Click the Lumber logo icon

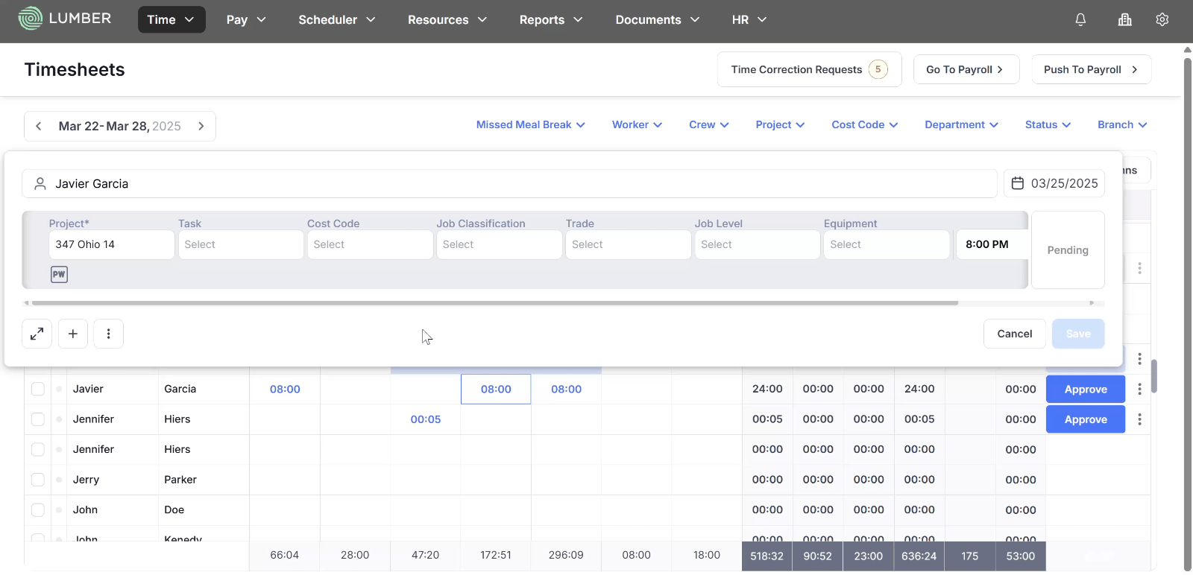pos(31,19)
